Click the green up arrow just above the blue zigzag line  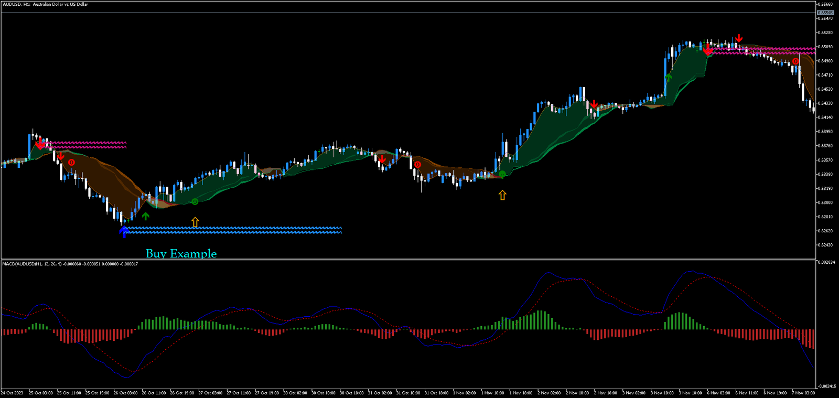[146, 216]
